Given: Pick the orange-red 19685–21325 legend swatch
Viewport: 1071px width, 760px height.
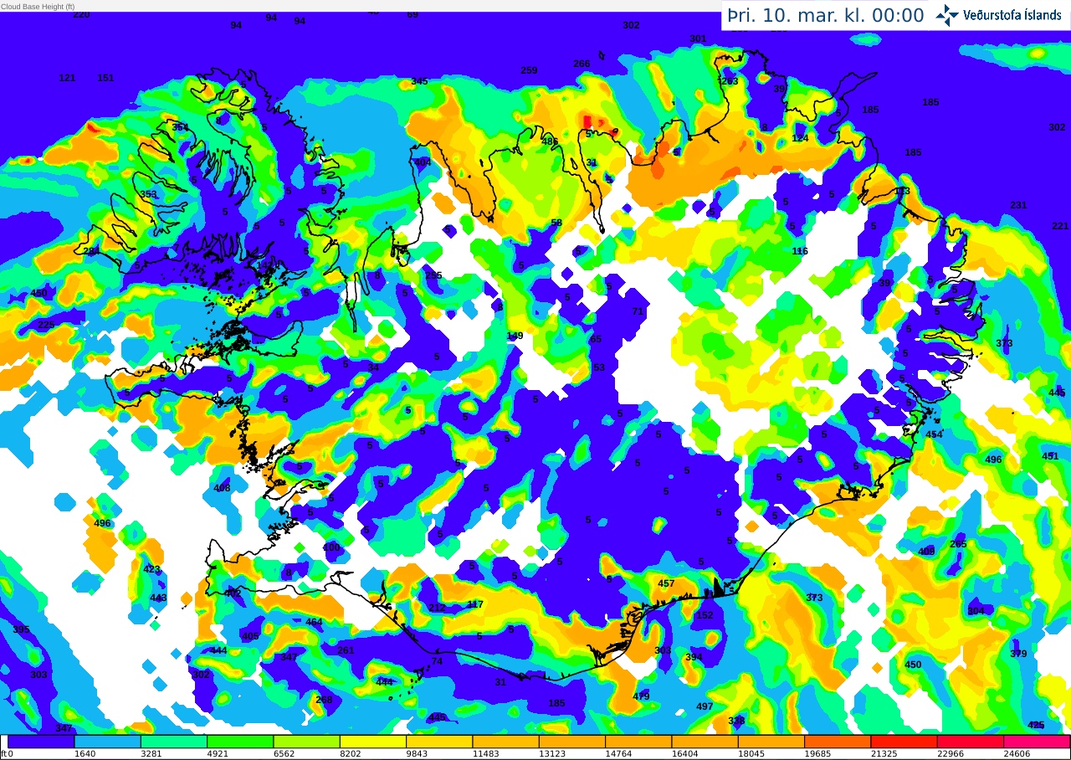Looking at the screenshot, I should point(838,742).
